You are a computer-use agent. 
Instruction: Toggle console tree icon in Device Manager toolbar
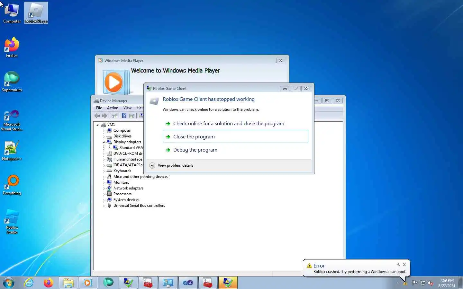(x=114, y=116)
